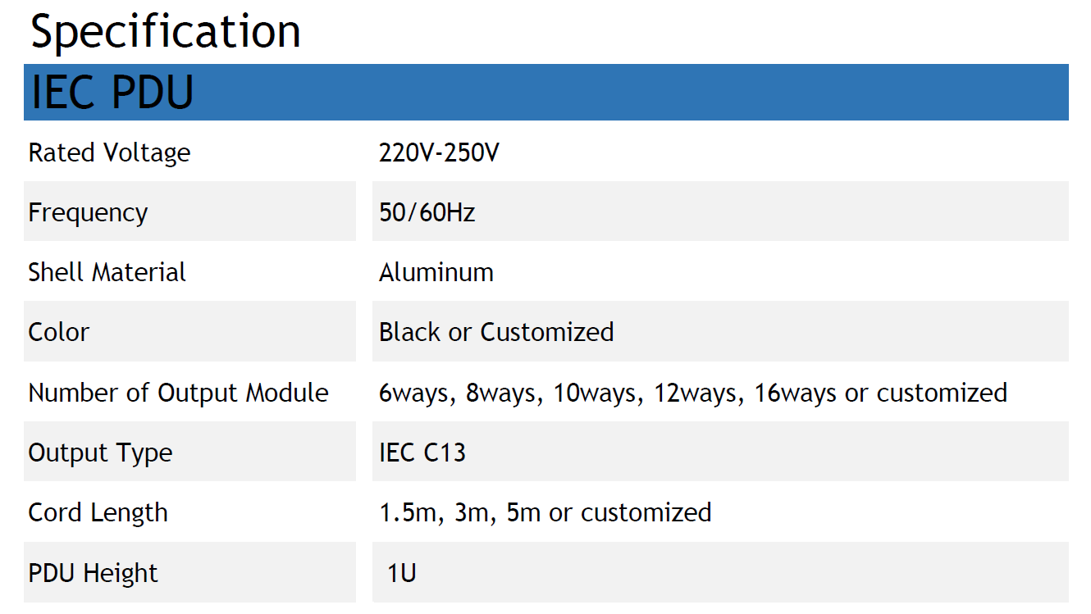
Task: Select the 1.5m, 3m, 5m cord value
Action: (545, 512)
